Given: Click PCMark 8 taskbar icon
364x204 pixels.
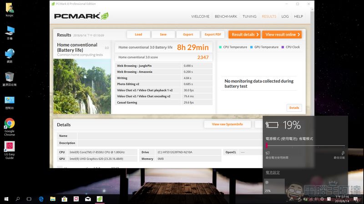Looking at the screenshot, I should (x=100, y=199).
